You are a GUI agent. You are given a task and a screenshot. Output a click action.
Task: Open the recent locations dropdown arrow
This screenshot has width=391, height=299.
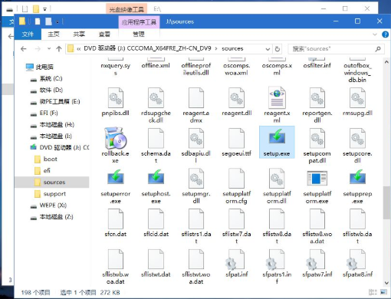point(49,48)
